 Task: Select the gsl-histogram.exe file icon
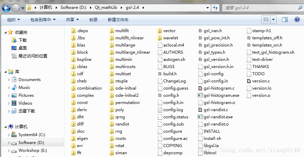coord(200,95)
